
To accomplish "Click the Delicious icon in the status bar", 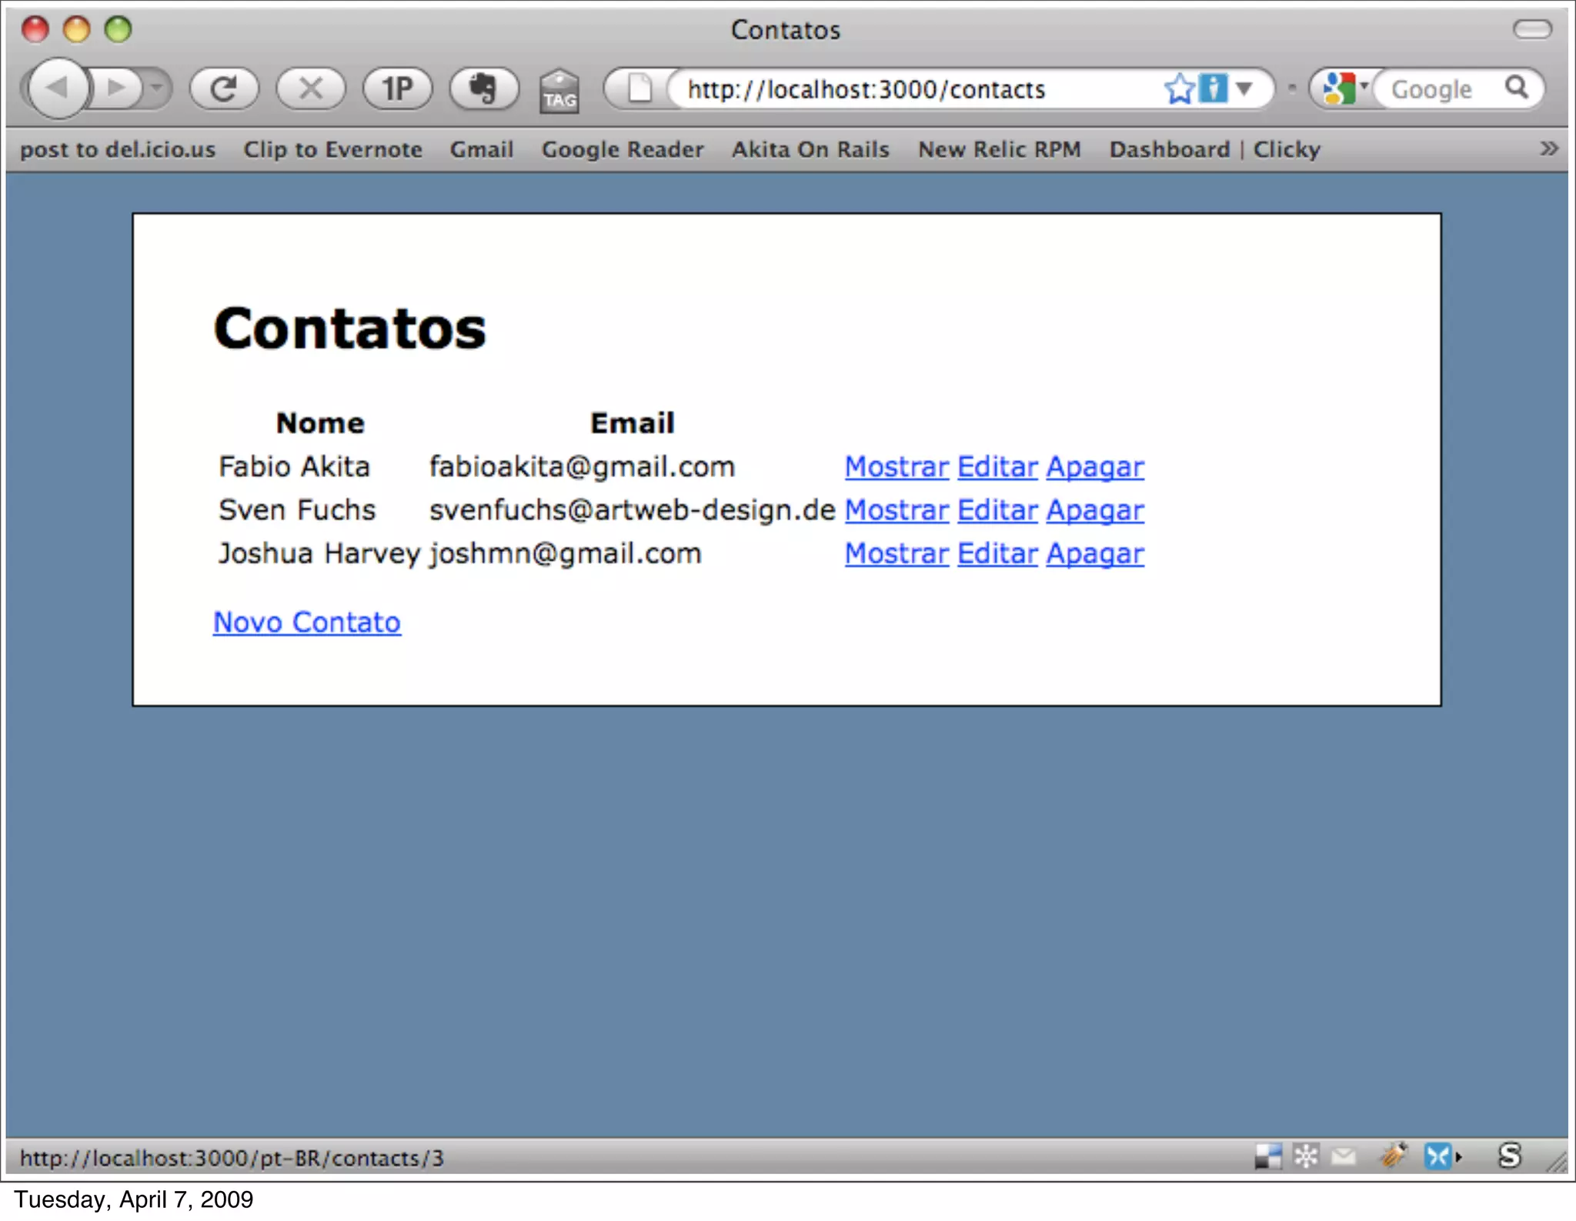I will (x=1268, y=1156).
